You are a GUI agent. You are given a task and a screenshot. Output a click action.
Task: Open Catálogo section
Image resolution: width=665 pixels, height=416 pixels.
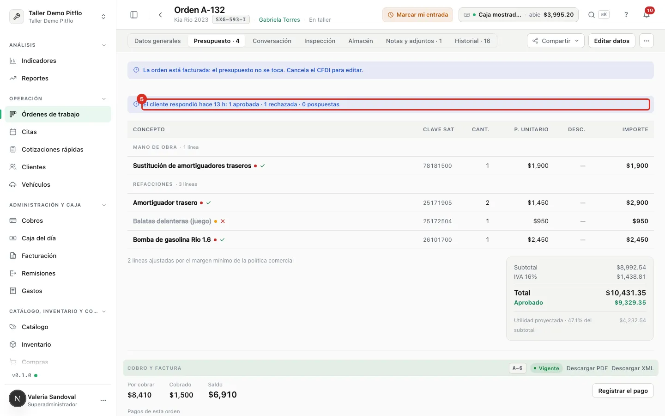pos(58,327)
